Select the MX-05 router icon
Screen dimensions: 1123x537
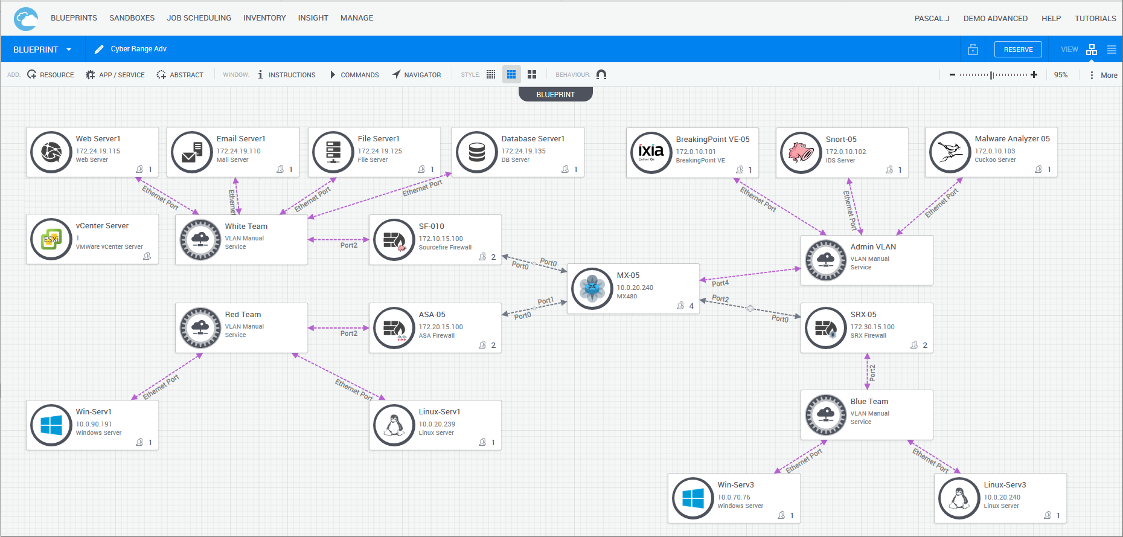tap(592, 289)
